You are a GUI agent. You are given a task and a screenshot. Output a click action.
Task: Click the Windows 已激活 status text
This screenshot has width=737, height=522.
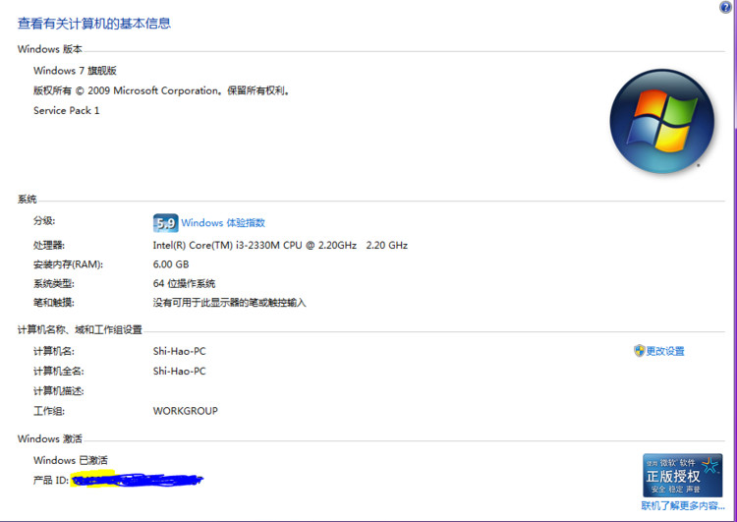coord(71,460)
